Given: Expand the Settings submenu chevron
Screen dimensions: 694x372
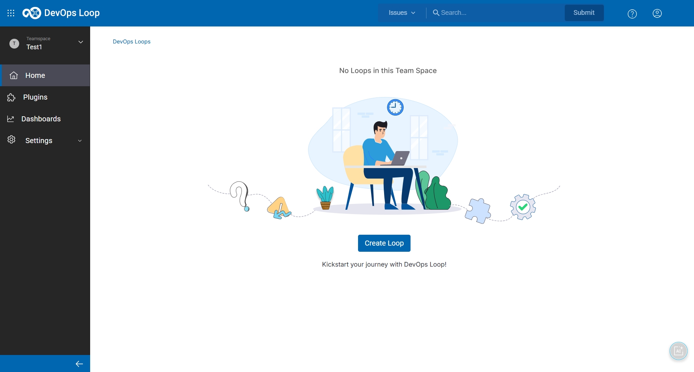Looking at the screenshot, I should (x=80, y=141).
